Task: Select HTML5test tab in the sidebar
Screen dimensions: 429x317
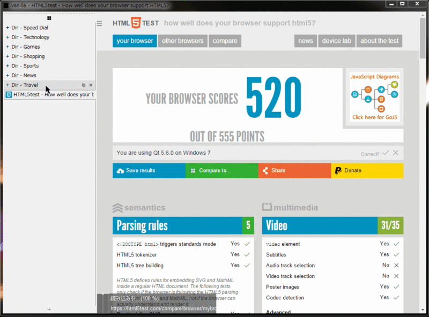Action: (x=50, y=95)
